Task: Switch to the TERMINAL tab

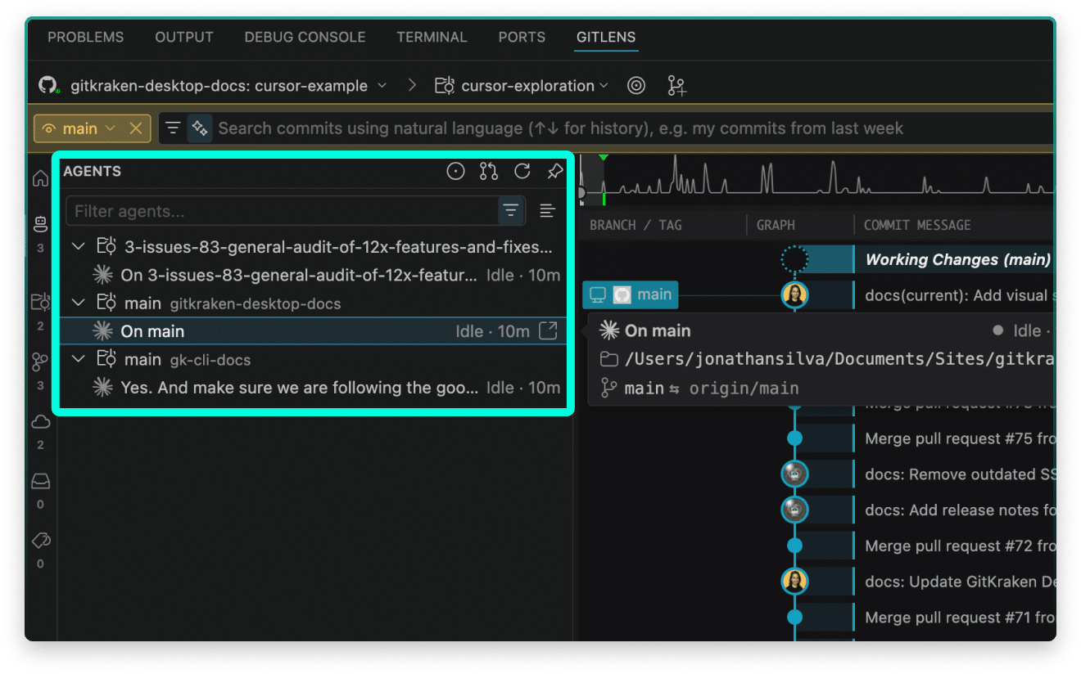Action: point(432,37)
